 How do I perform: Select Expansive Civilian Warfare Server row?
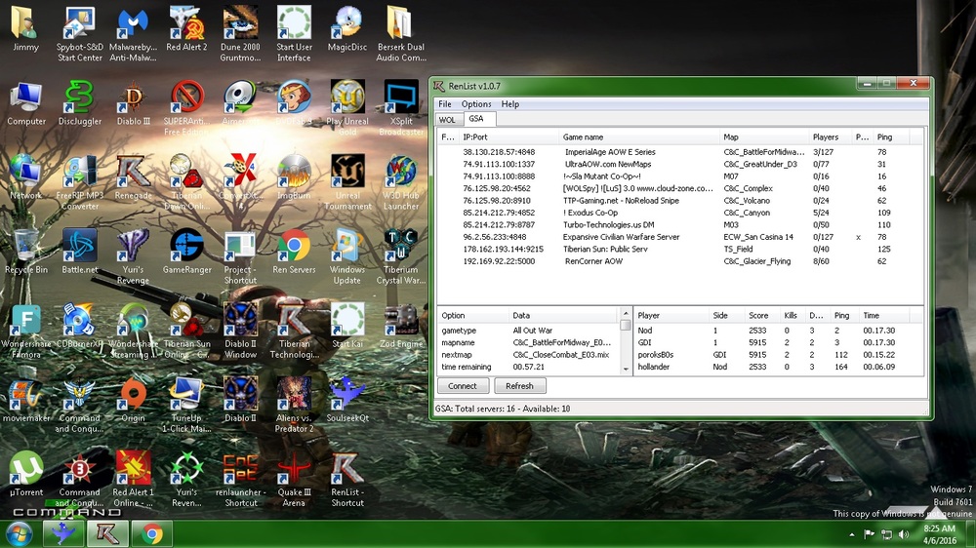[x=679, y=237]
